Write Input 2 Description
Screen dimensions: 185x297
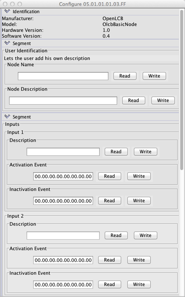[146, 235]
